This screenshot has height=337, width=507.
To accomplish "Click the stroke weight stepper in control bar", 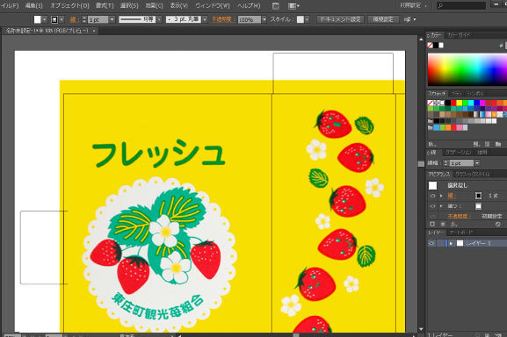I will pyautogui.click(x=84, y=19).
